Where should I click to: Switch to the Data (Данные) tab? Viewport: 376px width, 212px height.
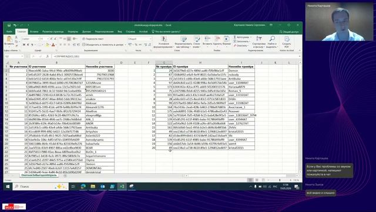86,31
